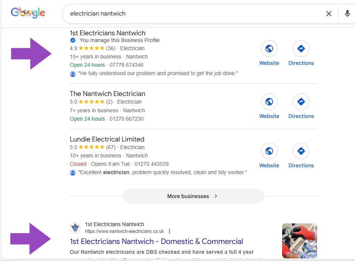Screen dimensions: 355x261
Task: Start voice search with microphone icon
Action: point(347,14)
